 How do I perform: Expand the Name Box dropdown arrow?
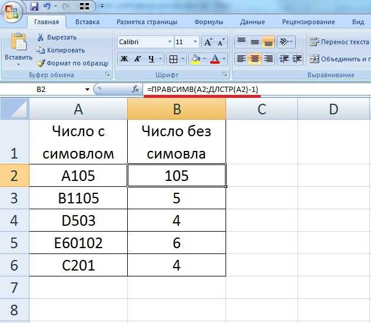pyautogui.click(x=87, y=90)
